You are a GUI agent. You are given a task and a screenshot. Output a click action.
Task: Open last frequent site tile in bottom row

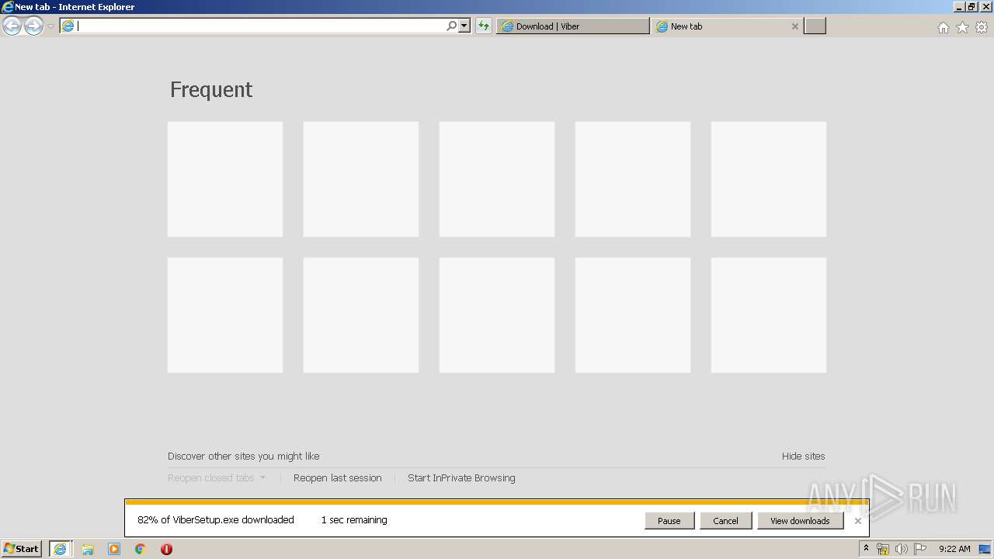[769, 315]
